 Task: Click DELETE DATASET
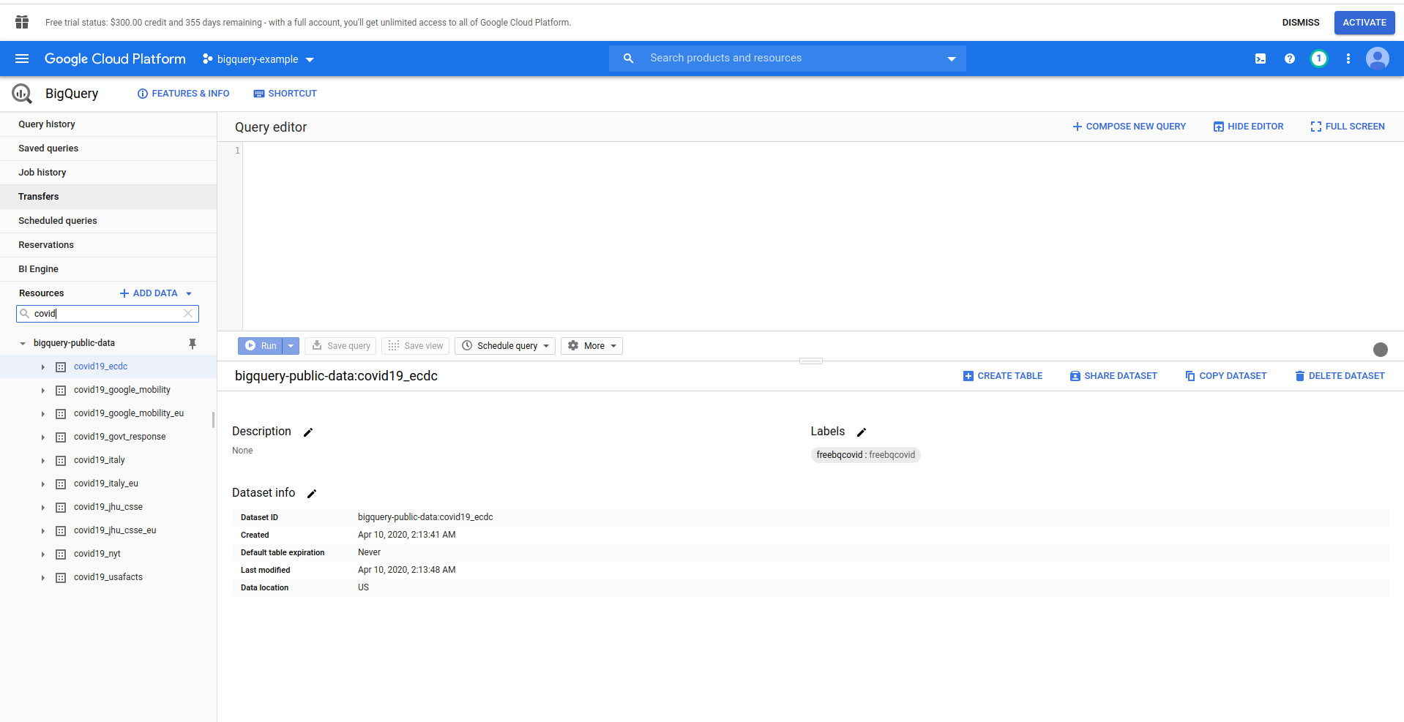point(1340,376)
